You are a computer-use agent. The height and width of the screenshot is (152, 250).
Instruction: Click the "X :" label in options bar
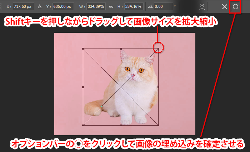point(9,7)
